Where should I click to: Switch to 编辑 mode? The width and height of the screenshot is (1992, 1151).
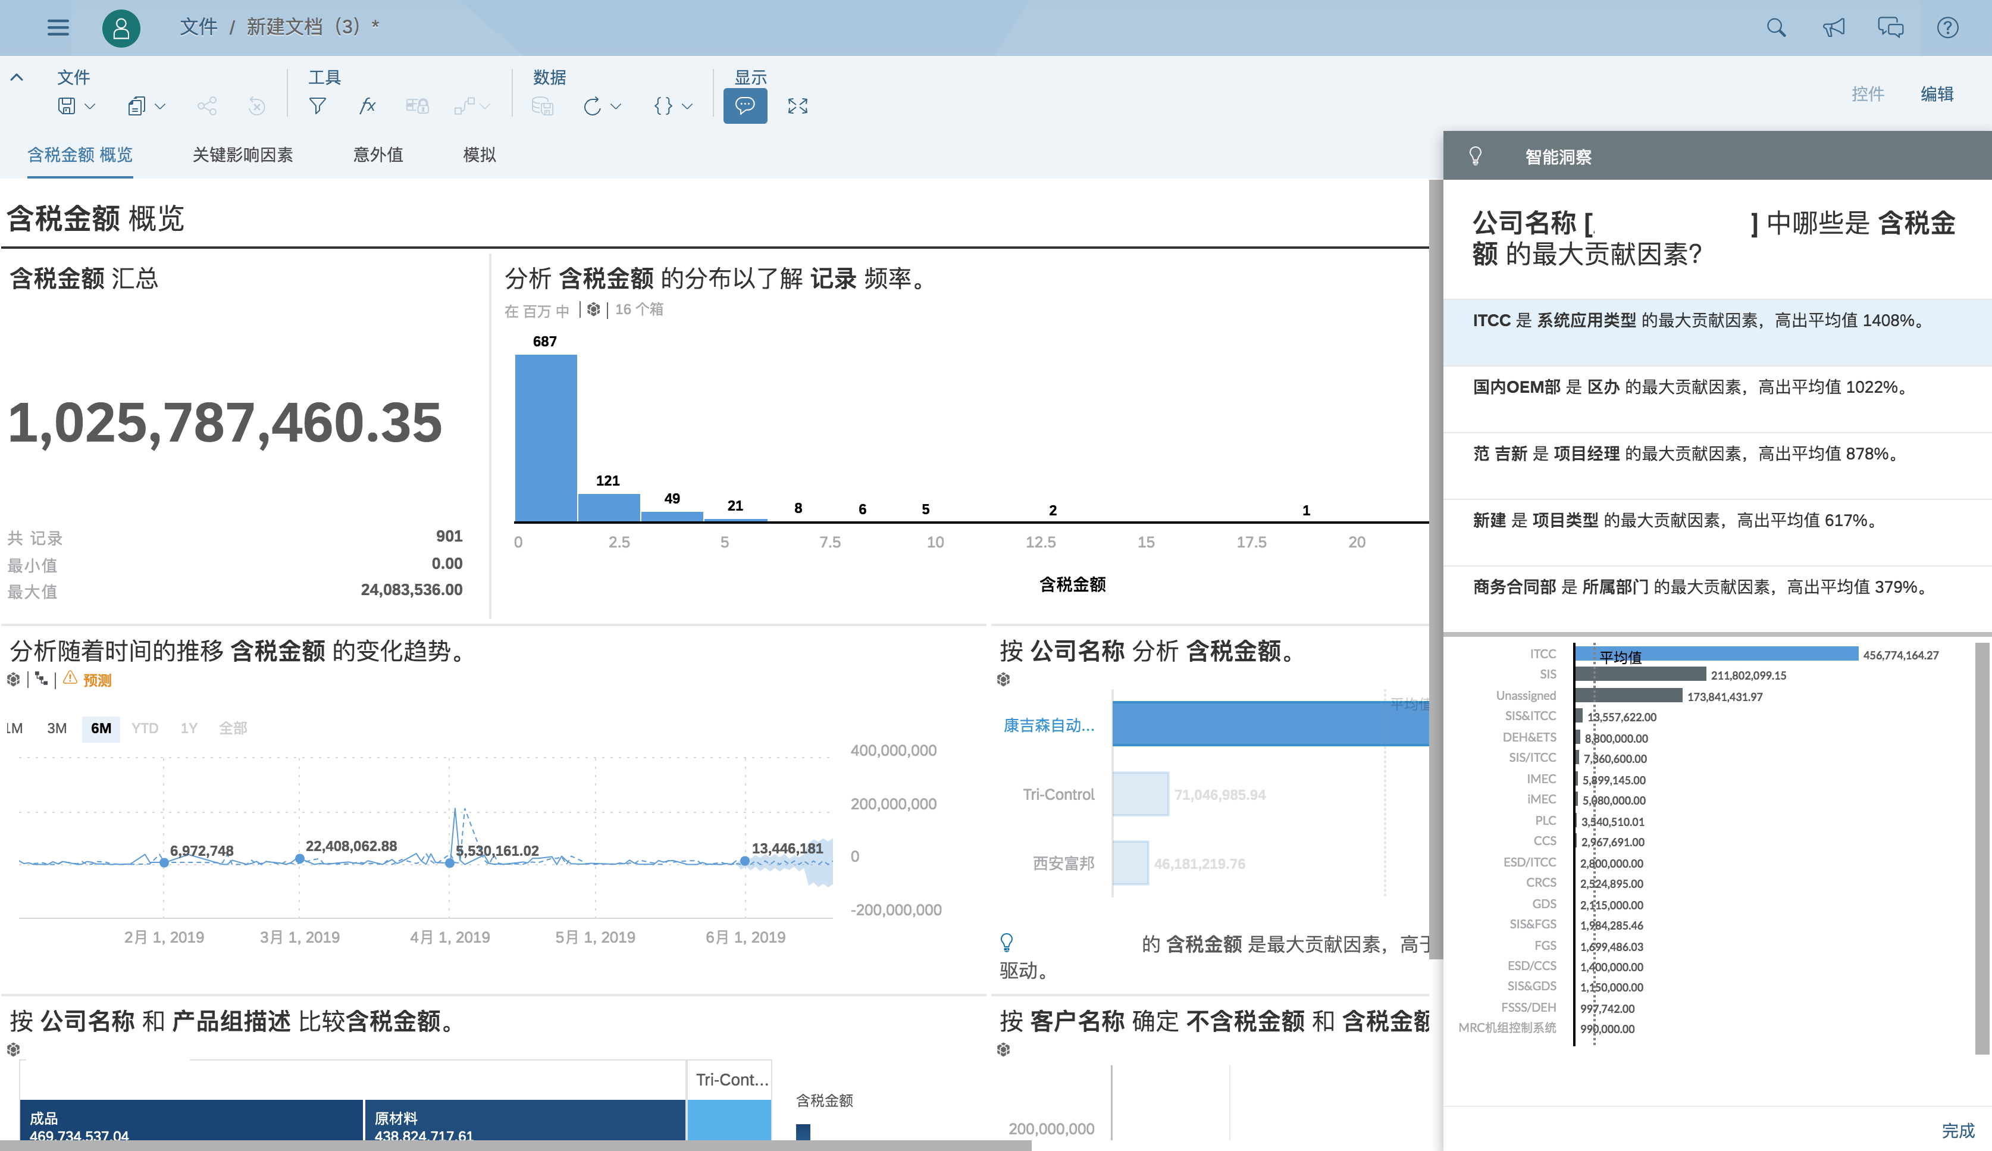pyautogui.click(x=1937, y=94)
